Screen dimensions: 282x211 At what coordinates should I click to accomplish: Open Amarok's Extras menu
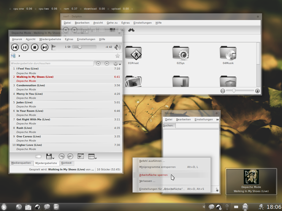pos(69,39)
